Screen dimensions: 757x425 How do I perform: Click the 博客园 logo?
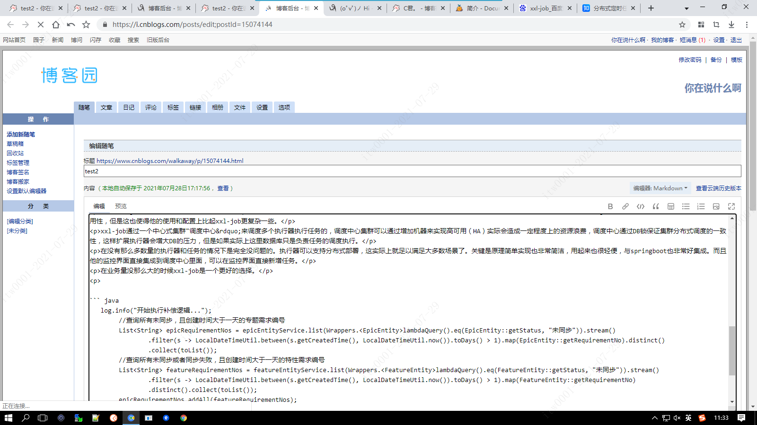click(70, 75)
